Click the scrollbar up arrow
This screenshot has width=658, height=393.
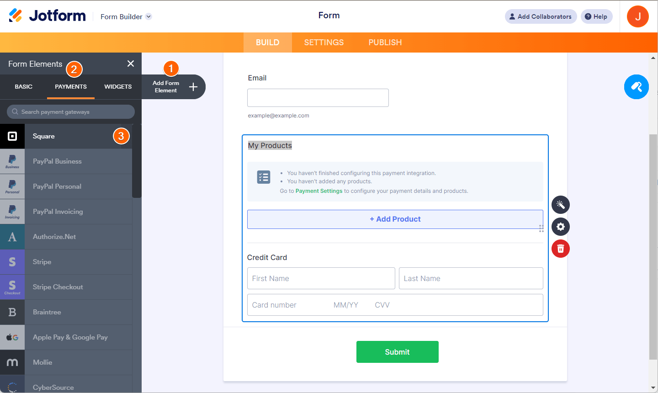point(653,58)
